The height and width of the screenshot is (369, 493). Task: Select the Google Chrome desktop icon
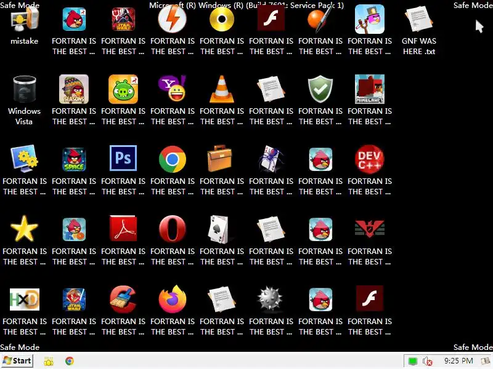[173, 159]
